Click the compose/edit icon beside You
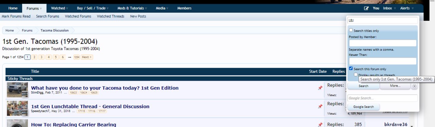435x127 pixels. [366, 8]
